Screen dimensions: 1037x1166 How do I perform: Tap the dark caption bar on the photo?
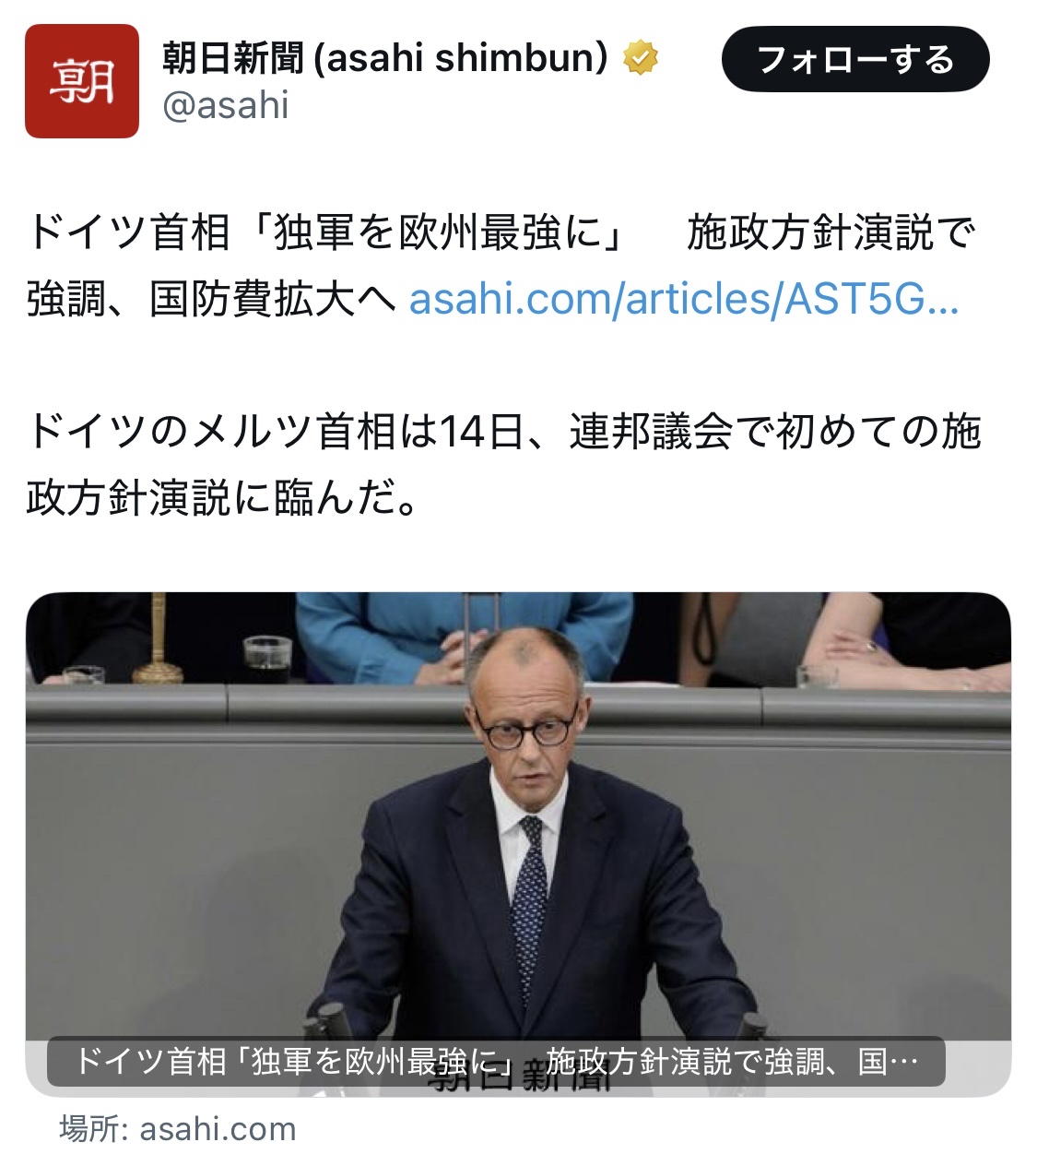pyautogui.click(x=496, y=1061)
